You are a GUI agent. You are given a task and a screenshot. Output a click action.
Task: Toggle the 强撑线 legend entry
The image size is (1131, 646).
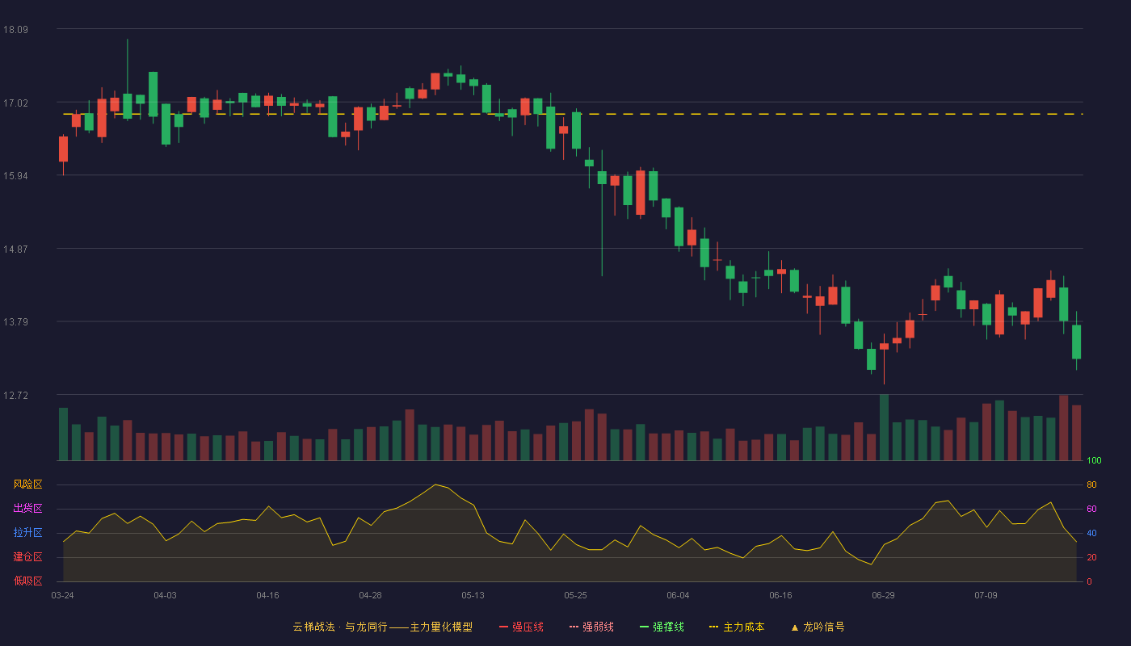click(662, 627)
